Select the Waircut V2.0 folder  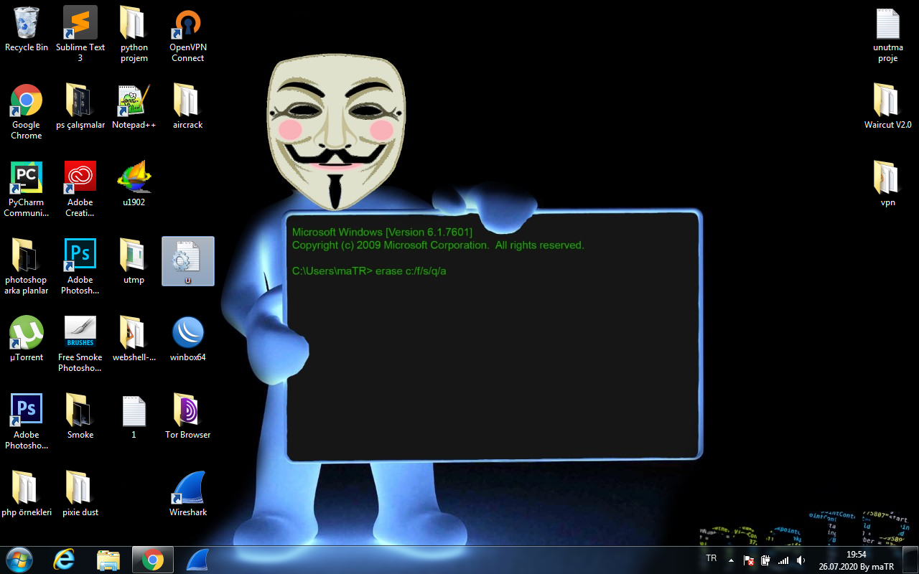point(888,106)
